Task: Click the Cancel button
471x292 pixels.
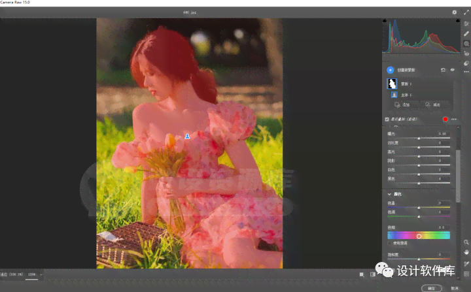Action: (x=455, y=288)
